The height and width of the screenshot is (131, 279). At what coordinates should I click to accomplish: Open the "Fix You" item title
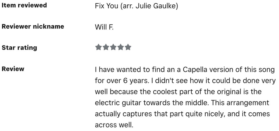[x=106, y=6]
